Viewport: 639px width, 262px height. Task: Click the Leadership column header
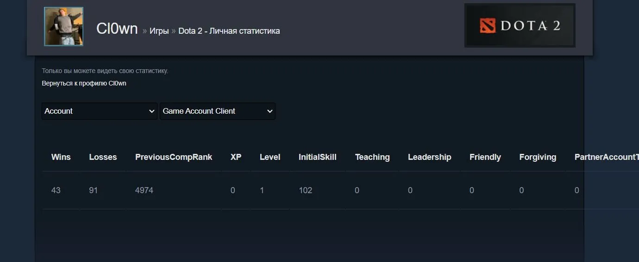(x=429, y=157)
